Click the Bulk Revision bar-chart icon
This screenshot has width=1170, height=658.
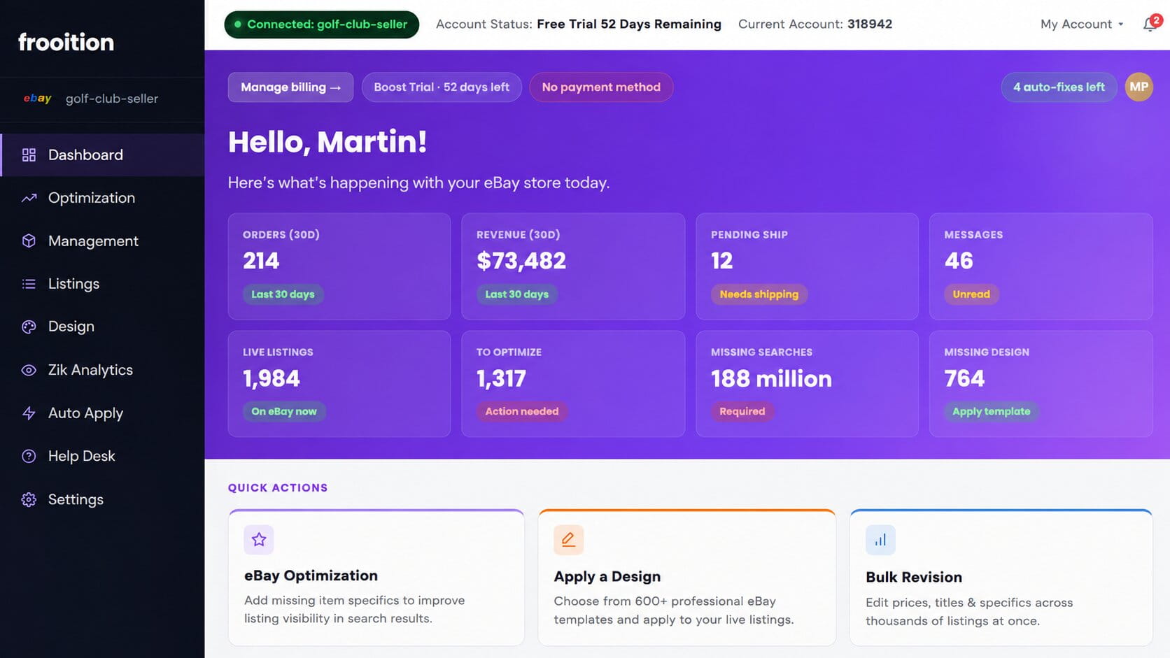[x=880, y=539]
